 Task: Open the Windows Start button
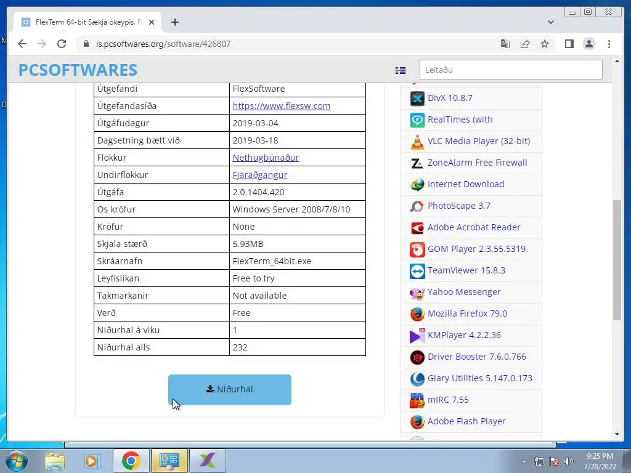[x=15, y=461]
